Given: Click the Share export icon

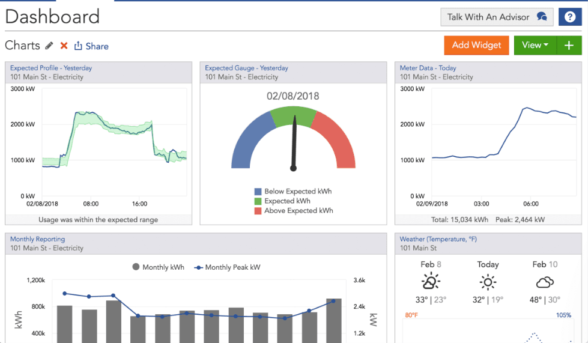Looking at the screenshot, I should click(x=78, y=46).
